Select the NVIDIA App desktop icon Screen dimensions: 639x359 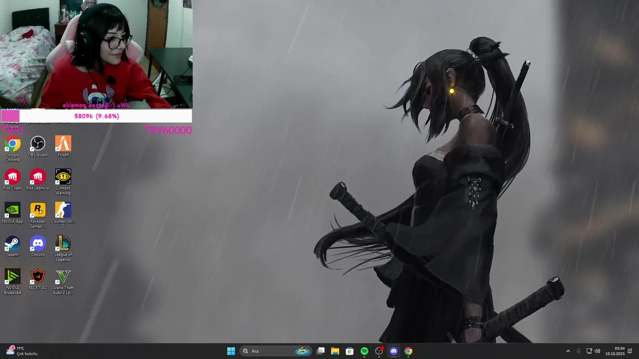pos(12,213)
